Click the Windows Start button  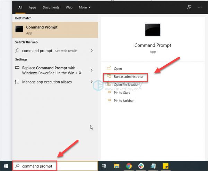click(x=6, y=166)
